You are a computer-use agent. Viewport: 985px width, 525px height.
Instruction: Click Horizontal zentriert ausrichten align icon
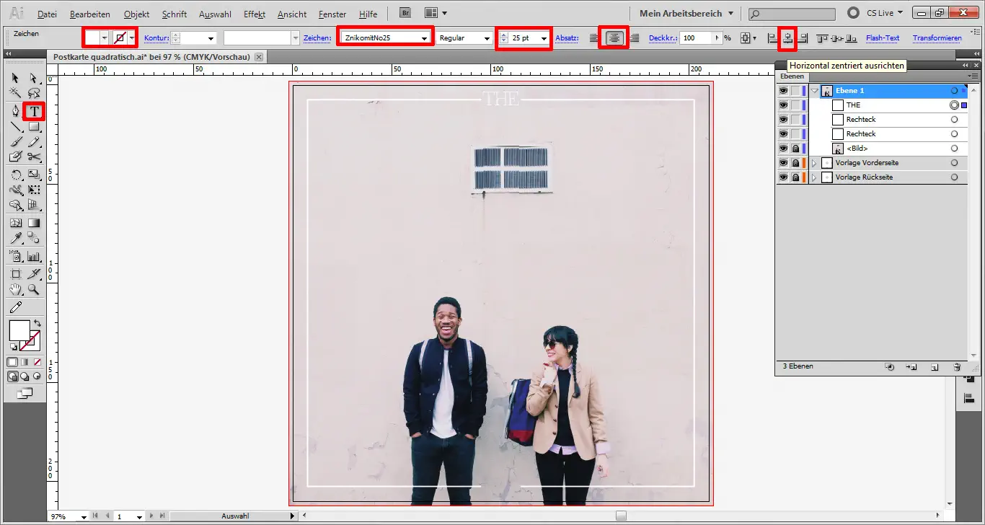tap(787, 38)
